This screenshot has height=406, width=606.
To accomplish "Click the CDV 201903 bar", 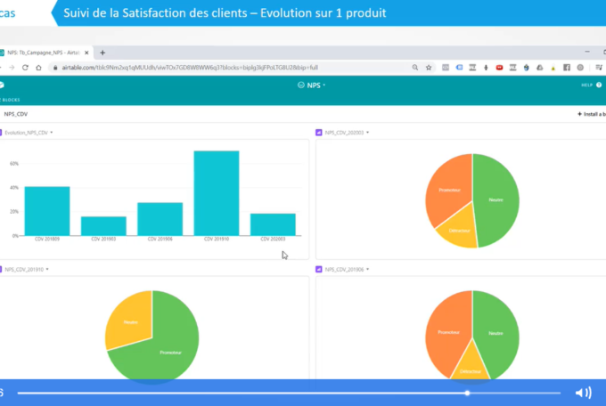I will (103, 226).
